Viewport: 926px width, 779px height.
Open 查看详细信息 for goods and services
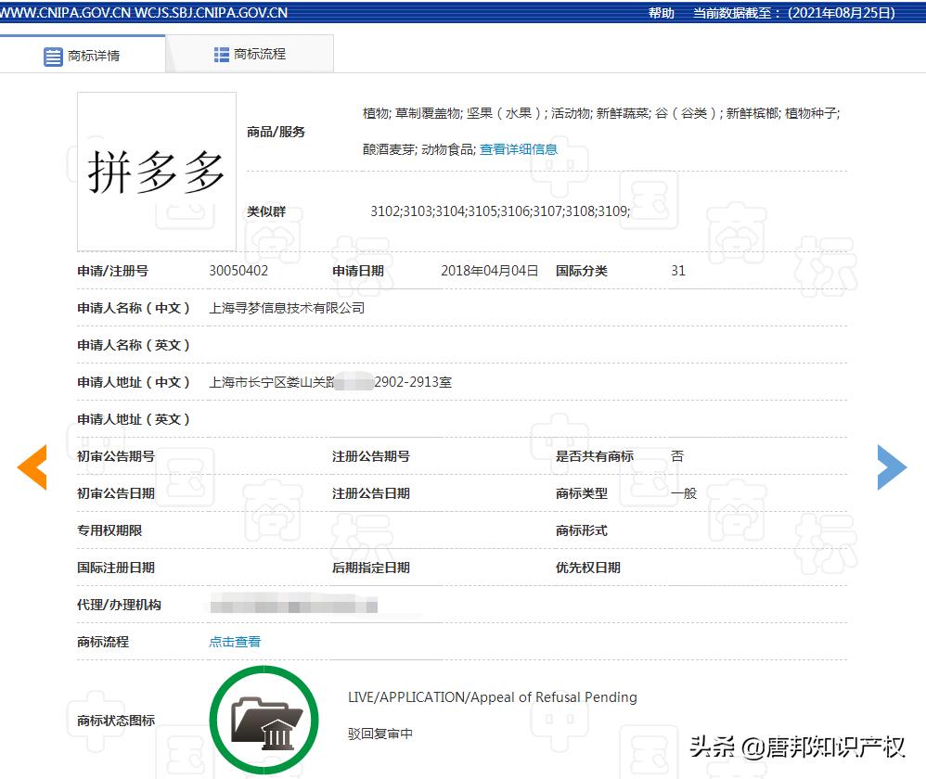518,148
